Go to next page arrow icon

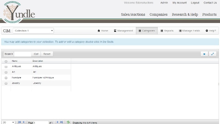click(x=57, y=122)
